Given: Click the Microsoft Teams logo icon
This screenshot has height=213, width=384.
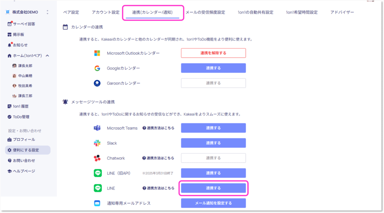Looking at the screenshot, I should point(97,128).
